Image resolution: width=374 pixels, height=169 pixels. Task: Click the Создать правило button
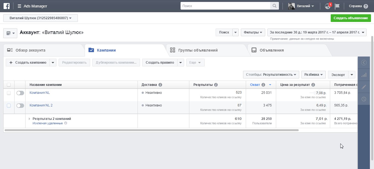click(x=160, y=63)
